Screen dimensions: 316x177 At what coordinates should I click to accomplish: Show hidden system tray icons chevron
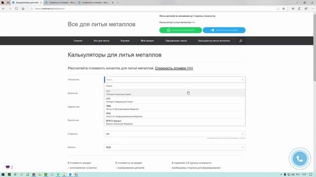pos(281,175)
